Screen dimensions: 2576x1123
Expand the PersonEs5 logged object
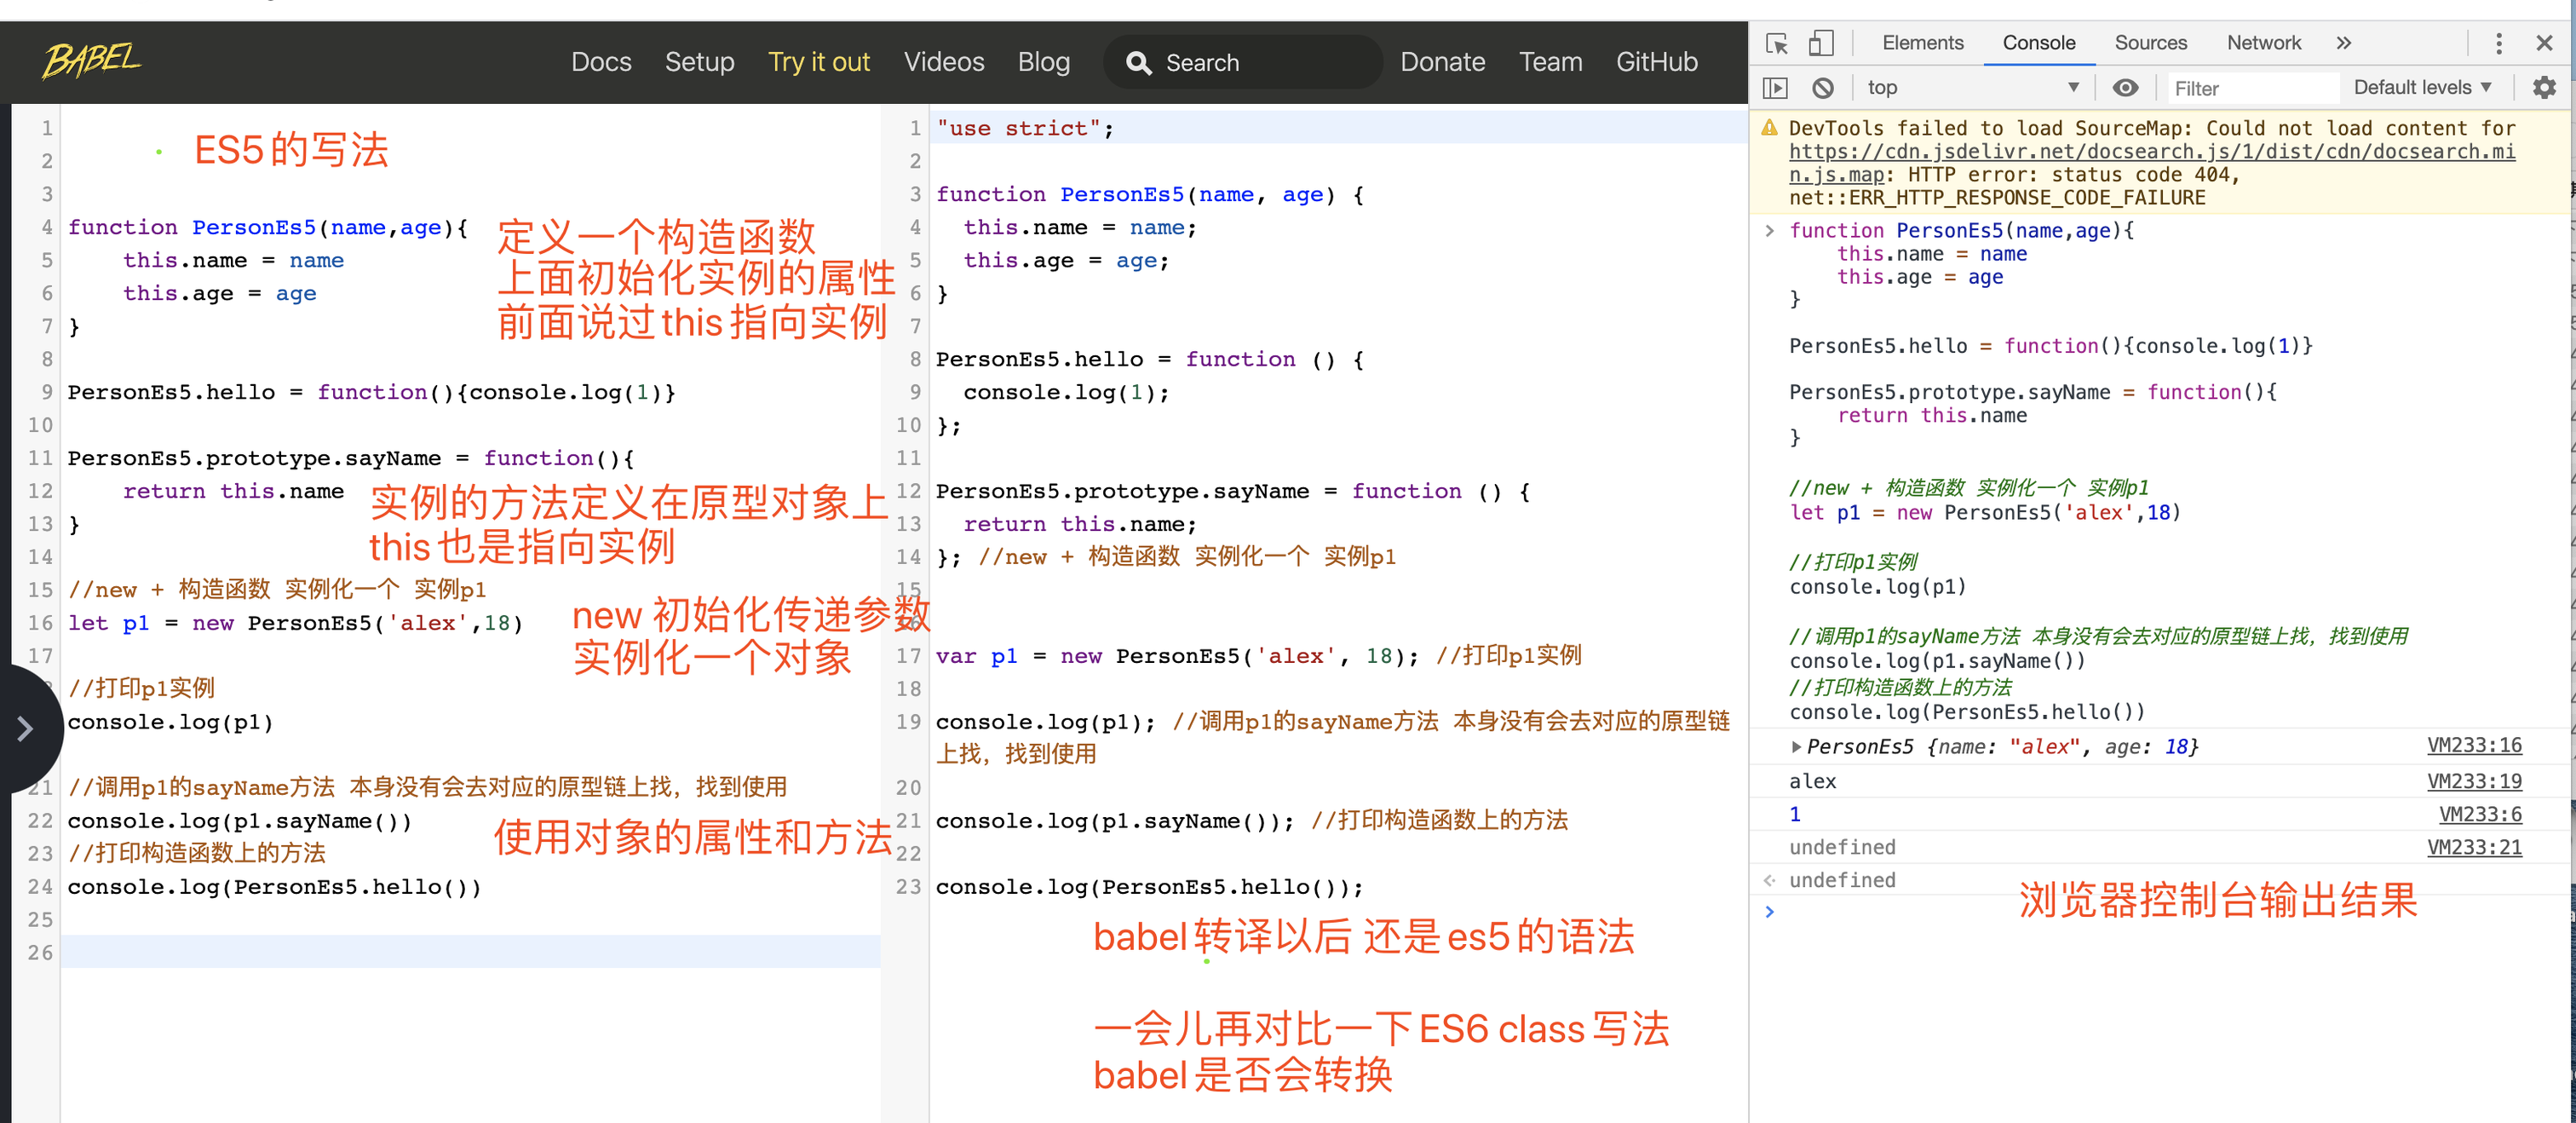[x=1796, y=747]
